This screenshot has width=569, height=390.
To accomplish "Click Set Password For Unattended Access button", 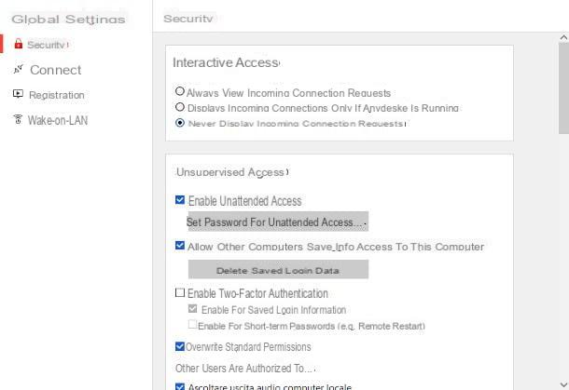I will coord(278,222).
